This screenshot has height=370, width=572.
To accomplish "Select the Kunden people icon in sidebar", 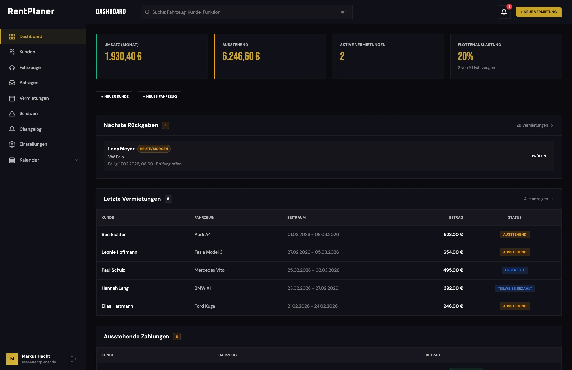I will [x=12, y=52].
